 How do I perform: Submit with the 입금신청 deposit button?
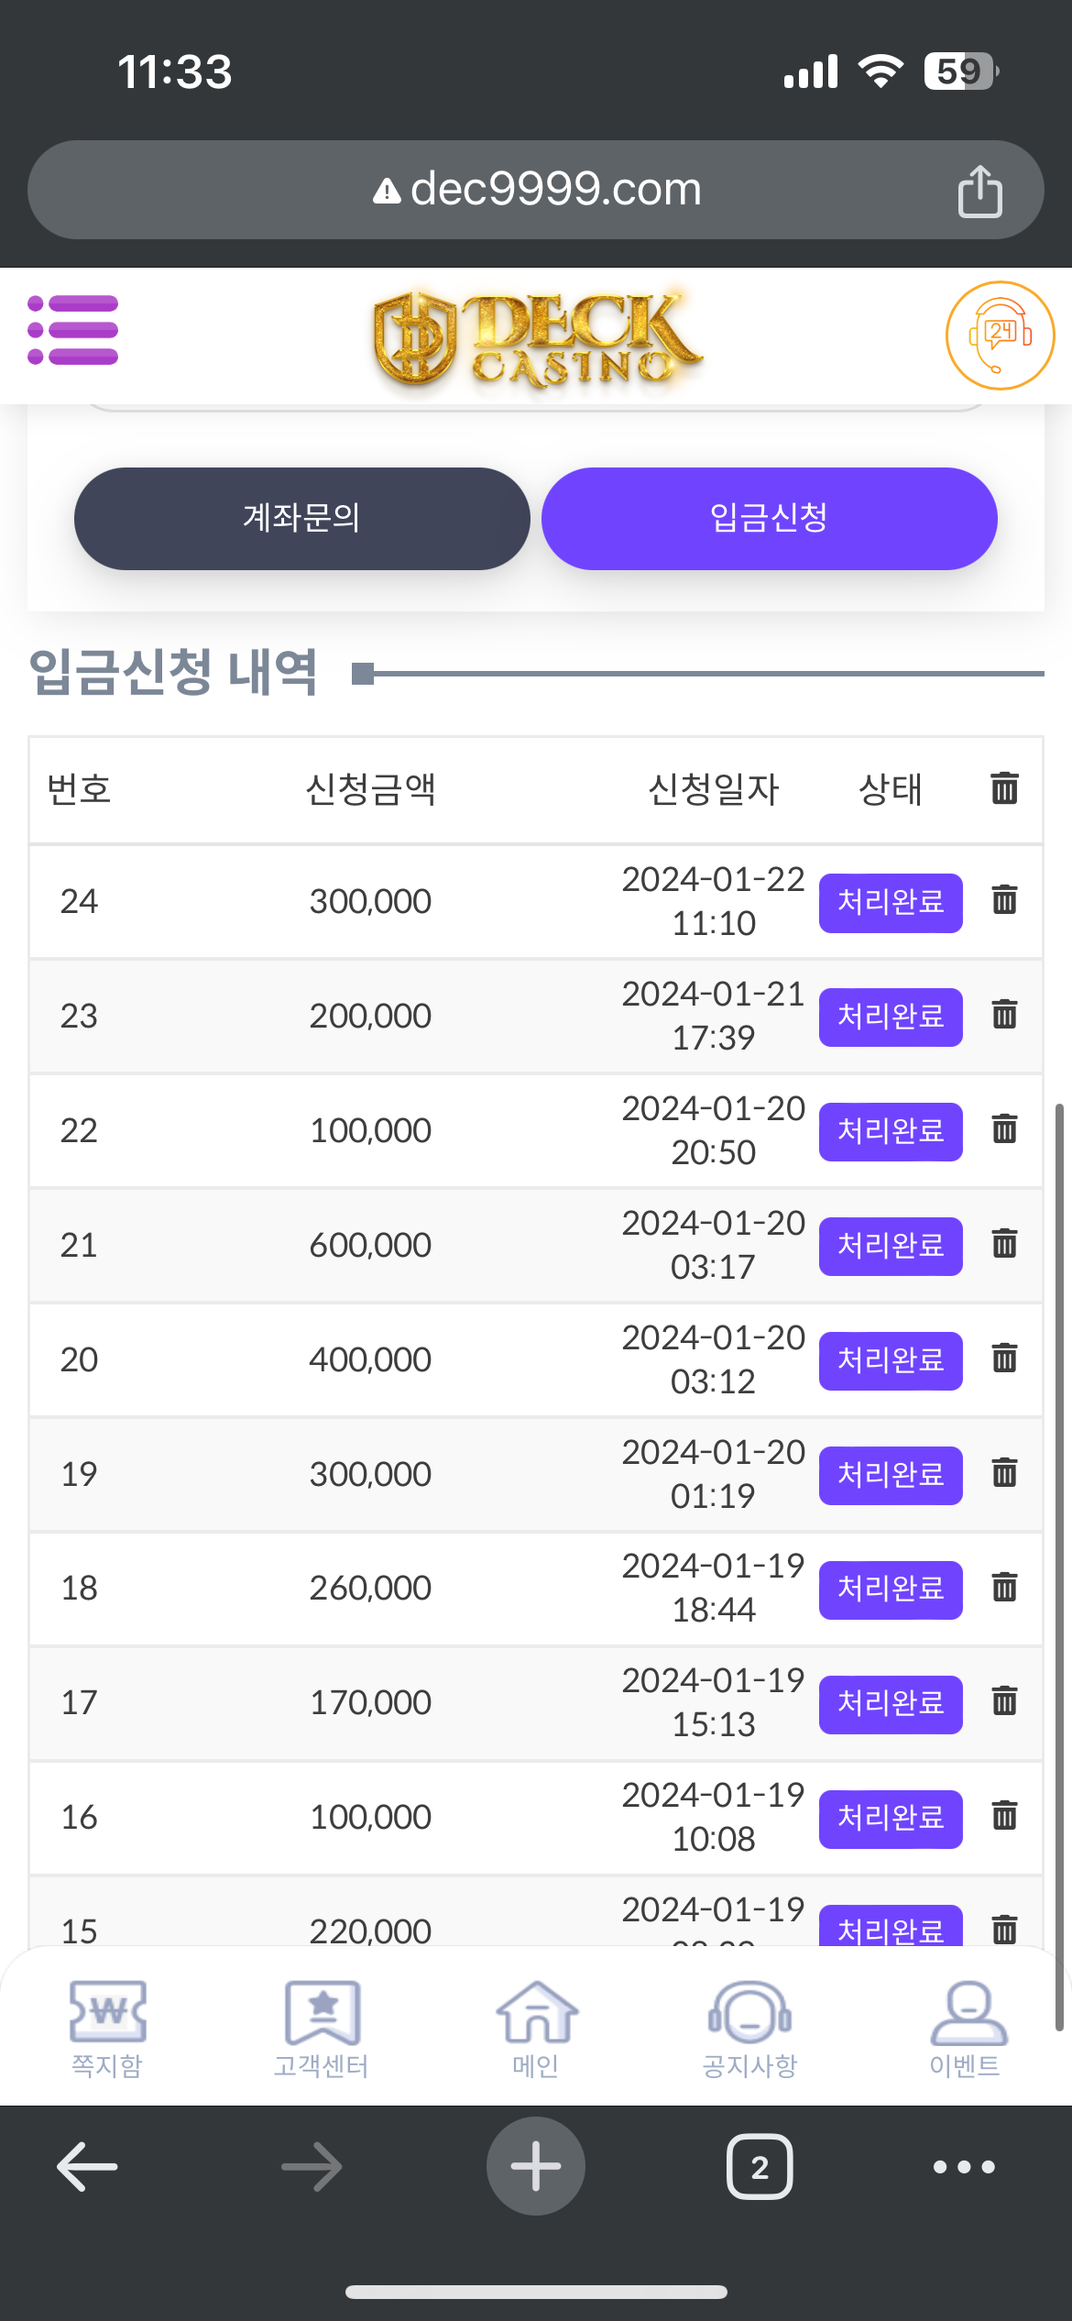(769, 519)
